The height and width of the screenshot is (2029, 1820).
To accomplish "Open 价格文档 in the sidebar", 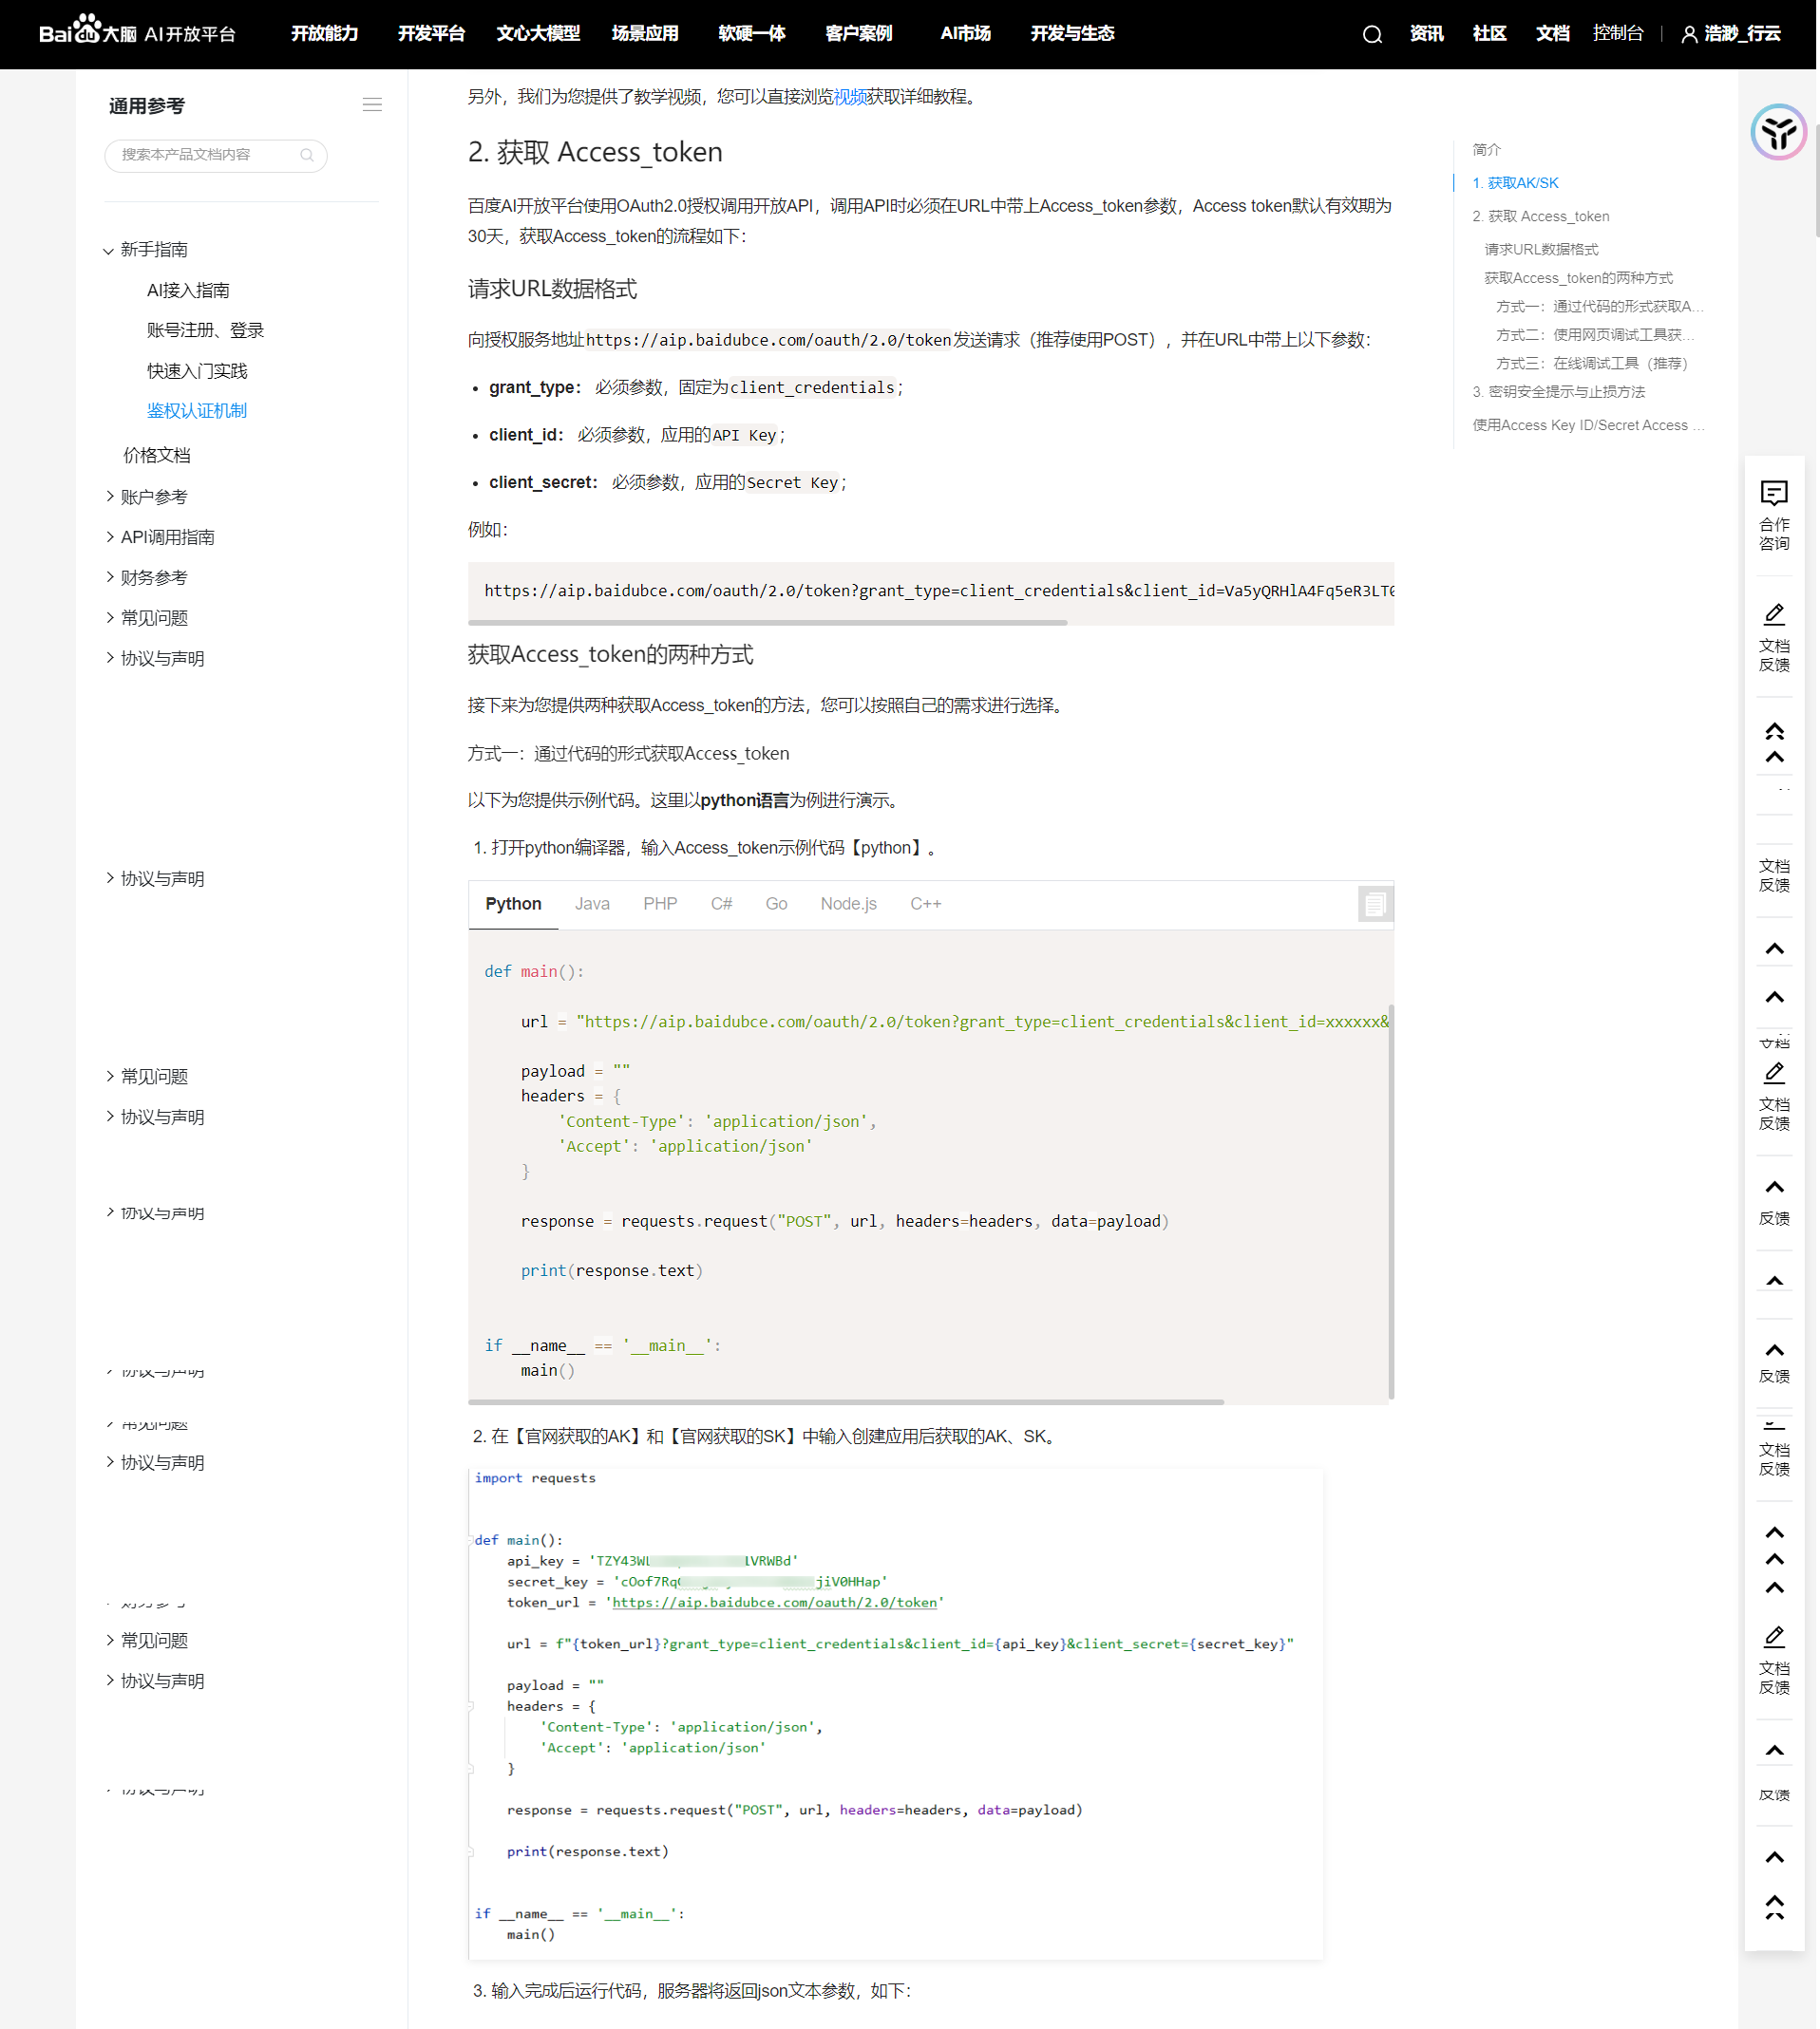I will click(156, 456).
